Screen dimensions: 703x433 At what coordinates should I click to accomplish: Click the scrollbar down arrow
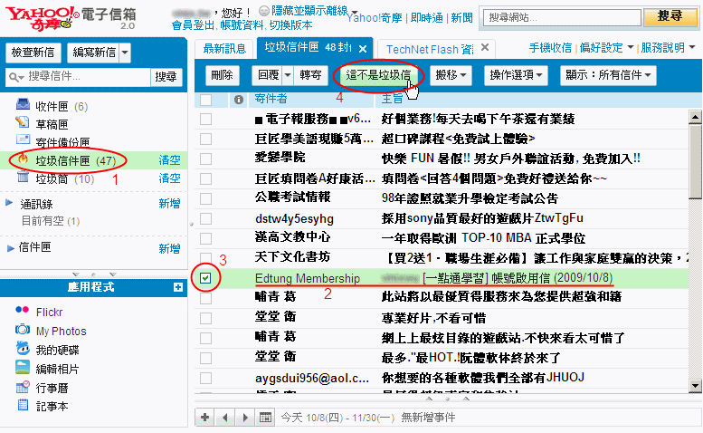click(695, 385)
